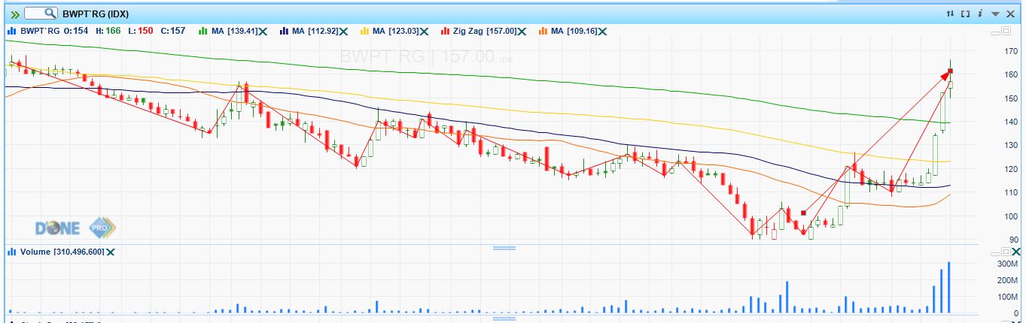
Task: Remove the MA [139.41] indicator
Action: tap(264, 31)
